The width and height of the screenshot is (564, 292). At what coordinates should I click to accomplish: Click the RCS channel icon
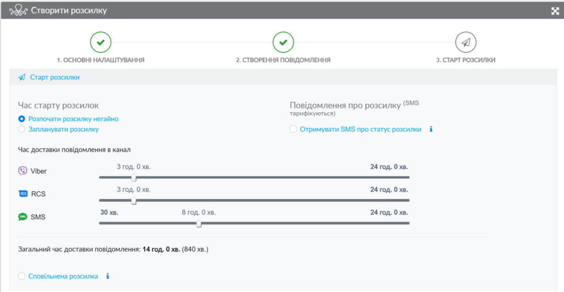[x=23, y=194]
